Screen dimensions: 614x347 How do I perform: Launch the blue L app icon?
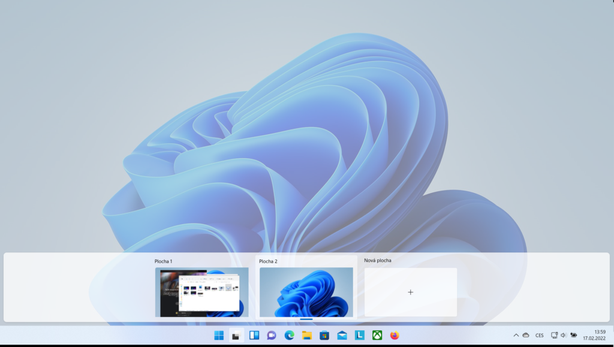(x=360, y=335)
